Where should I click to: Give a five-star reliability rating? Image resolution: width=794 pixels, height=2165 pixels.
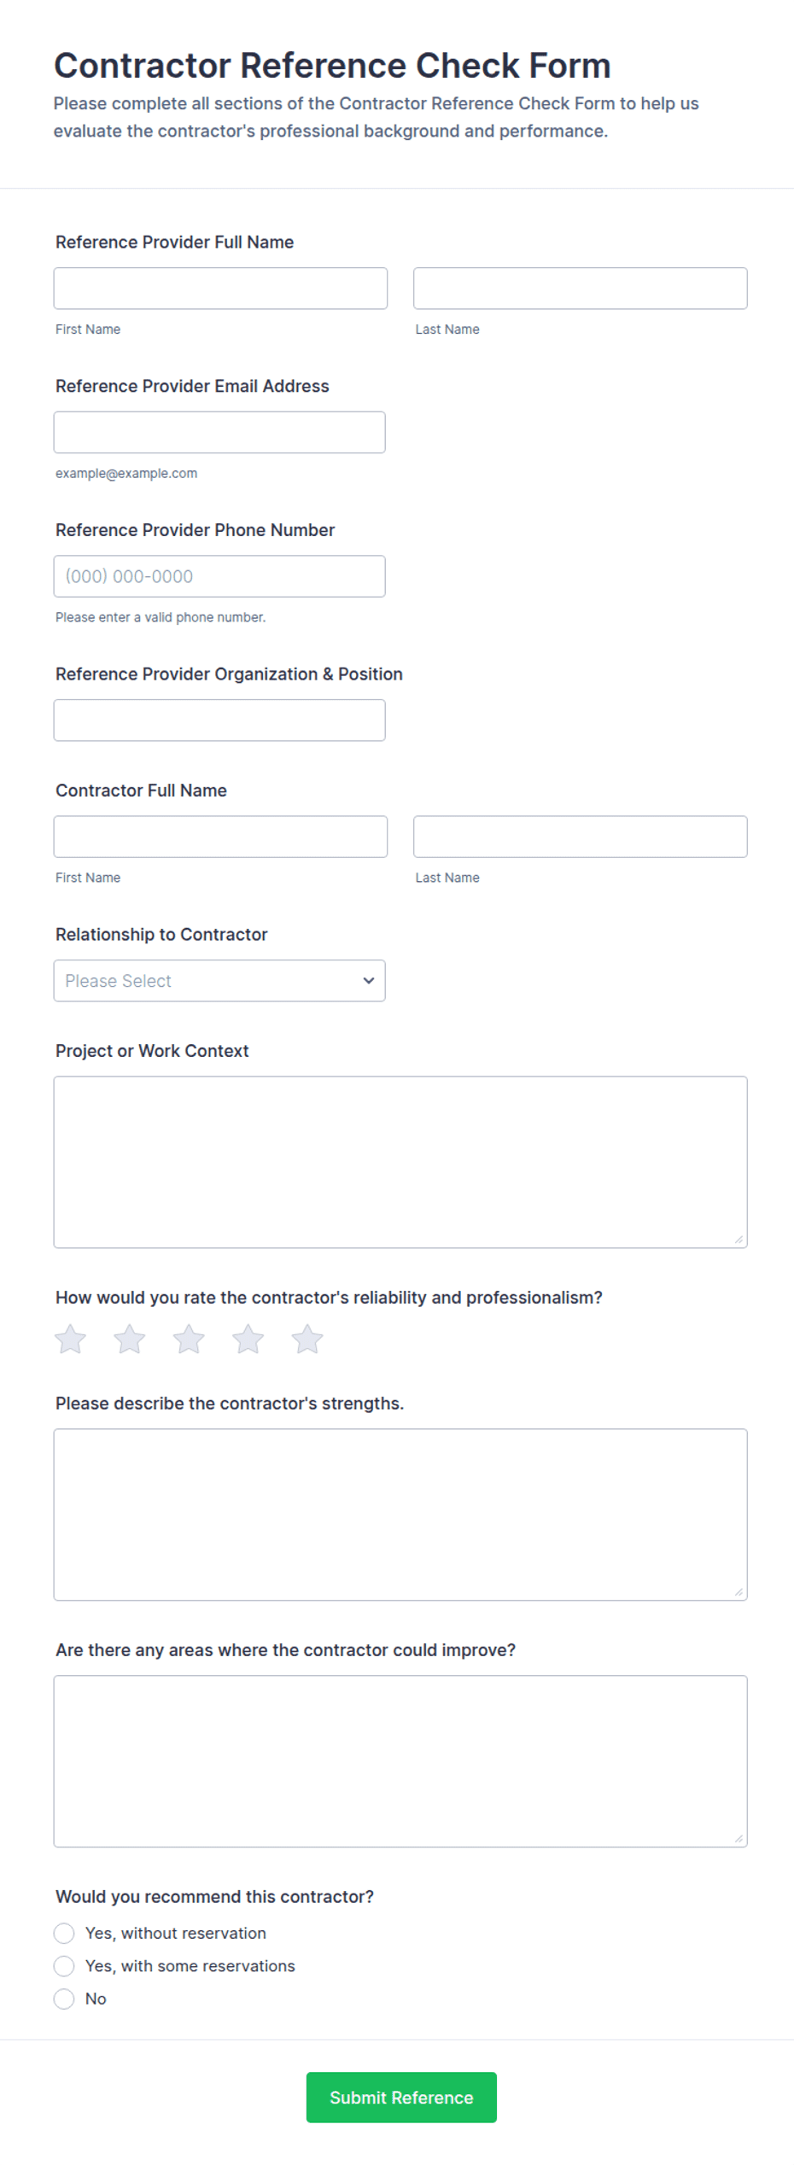click(x=307, y=1339)
